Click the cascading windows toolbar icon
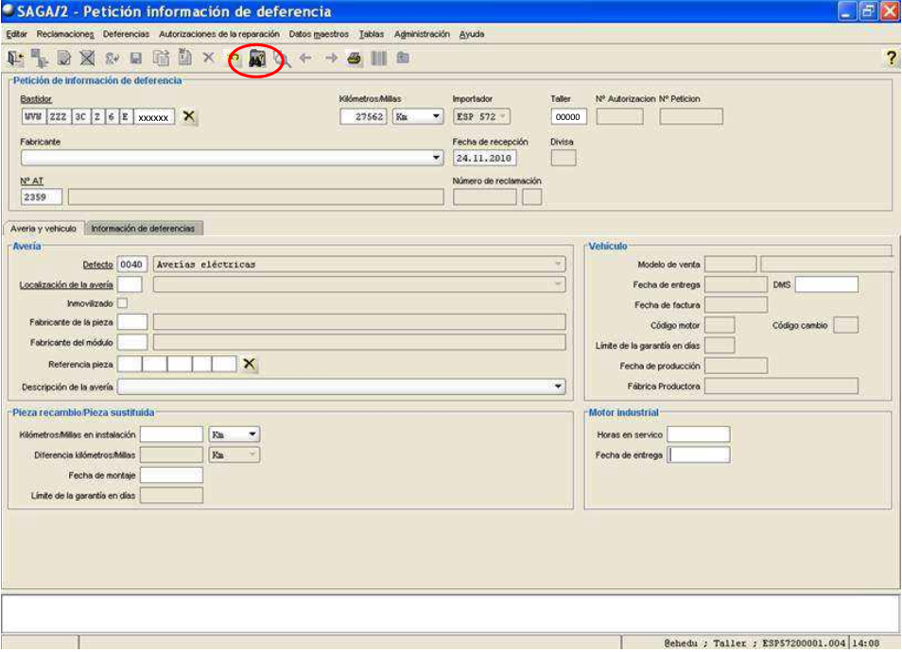902x652 pixels. click(40, 58)
